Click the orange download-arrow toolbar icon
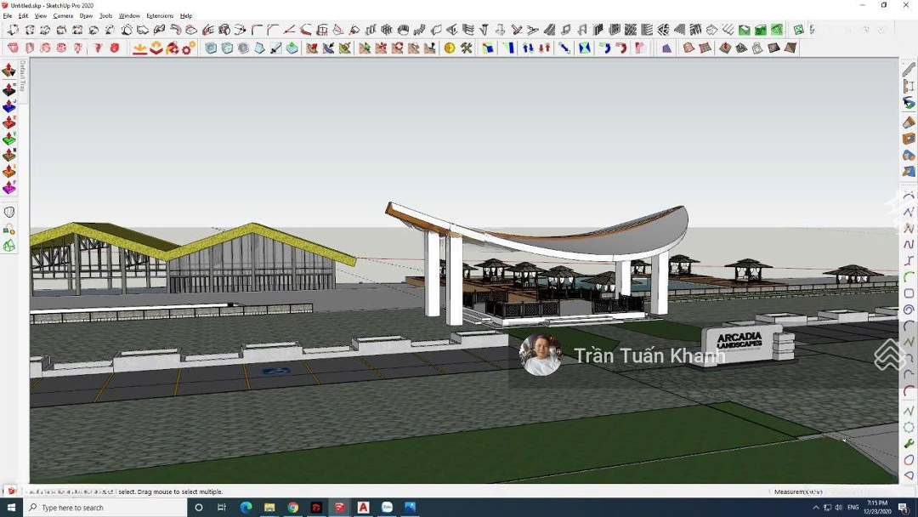Screen dimensions: 918x517 [x=140, y=48]
